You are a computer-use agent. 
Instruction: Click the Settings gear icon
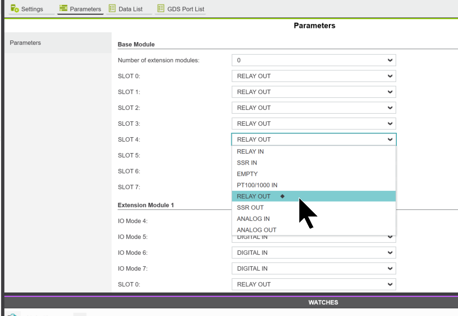tap(15, 9)
